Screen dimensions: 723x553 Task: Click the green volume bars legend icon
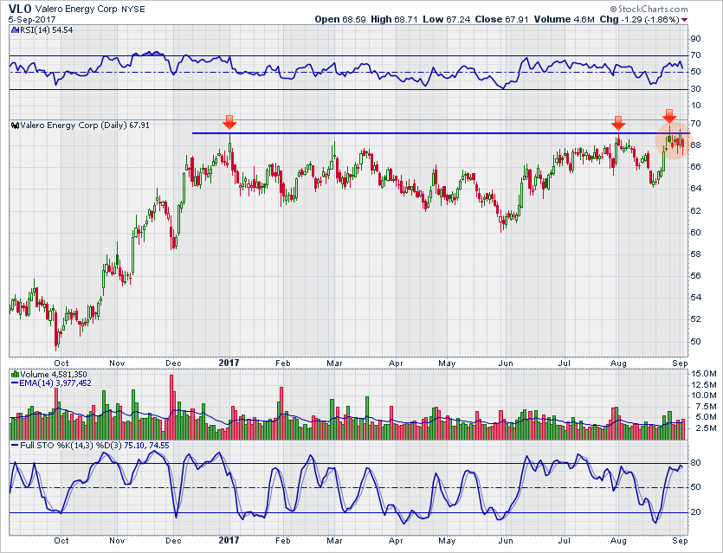click(x=15, y=374)
